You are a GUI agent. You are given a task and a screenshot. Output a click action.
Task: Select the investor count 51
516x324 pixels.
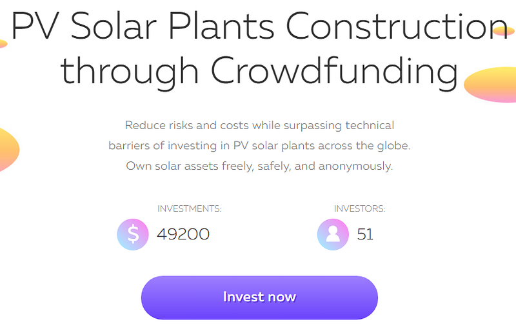click(365, 234)
